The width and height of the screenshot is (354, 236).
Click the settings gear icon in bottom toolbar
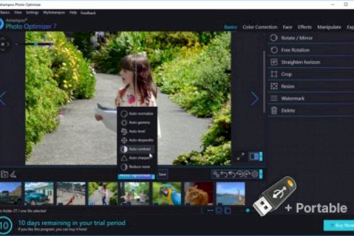[255, 174]
